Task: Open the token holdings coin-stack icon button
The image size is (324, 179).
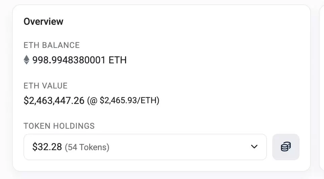Action: (x=286, y=147)
